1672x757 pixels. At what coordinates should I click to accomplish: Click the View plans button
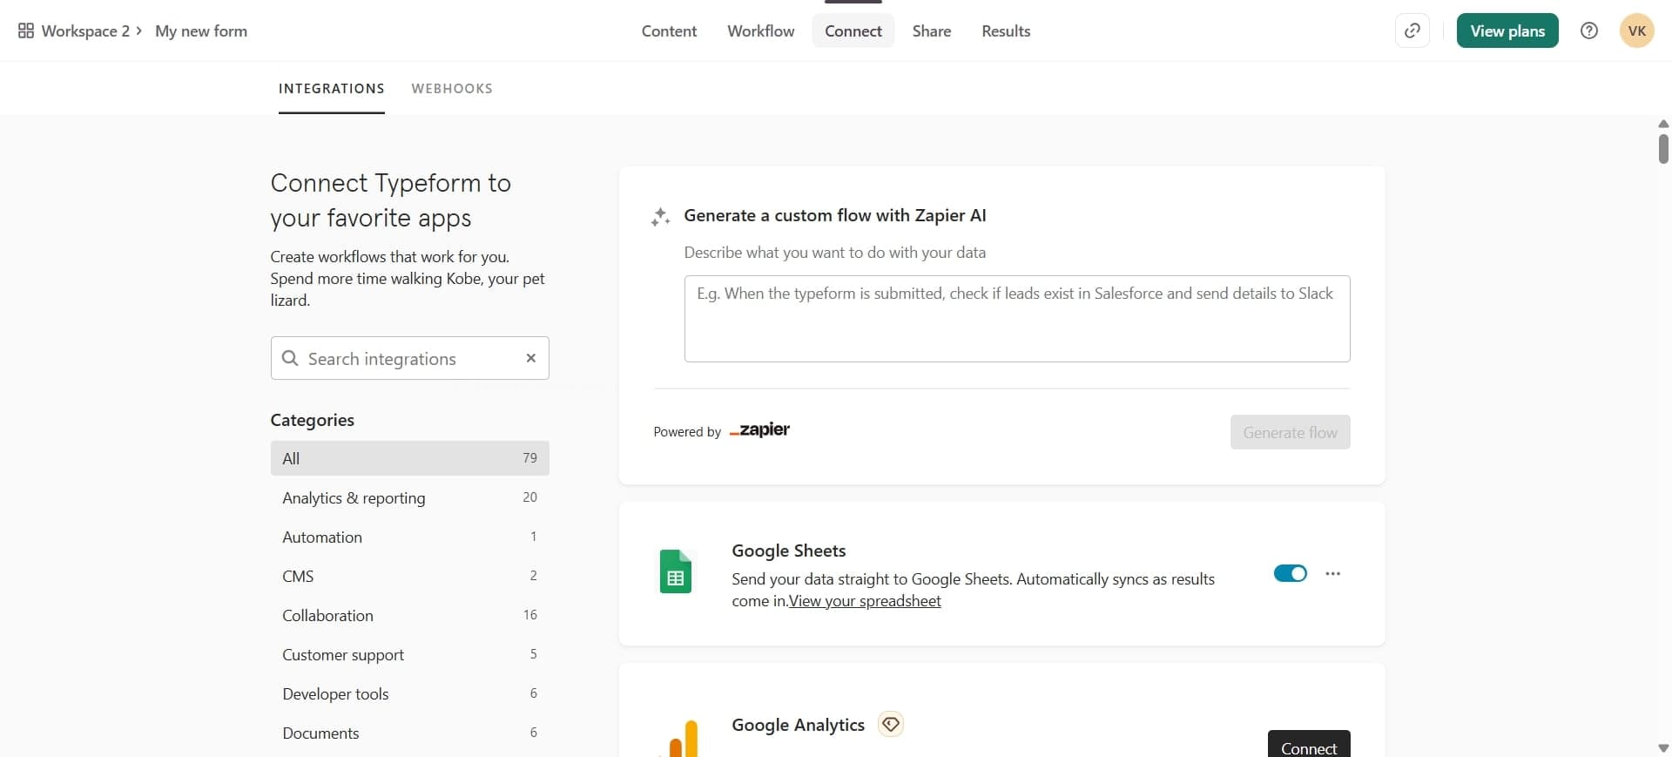pyautogui.click(x=1507, y=30)
